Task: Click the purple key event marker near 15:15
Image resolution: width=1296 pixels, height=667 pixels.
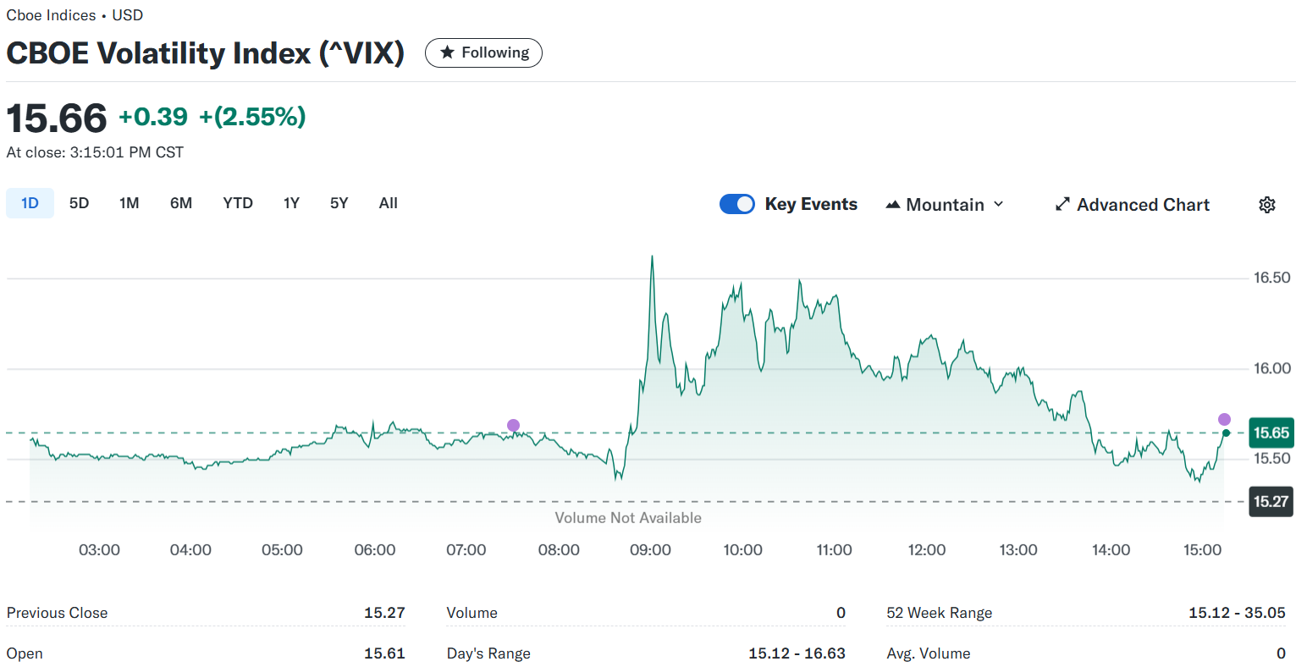Action: click(x=1224, y=419)
